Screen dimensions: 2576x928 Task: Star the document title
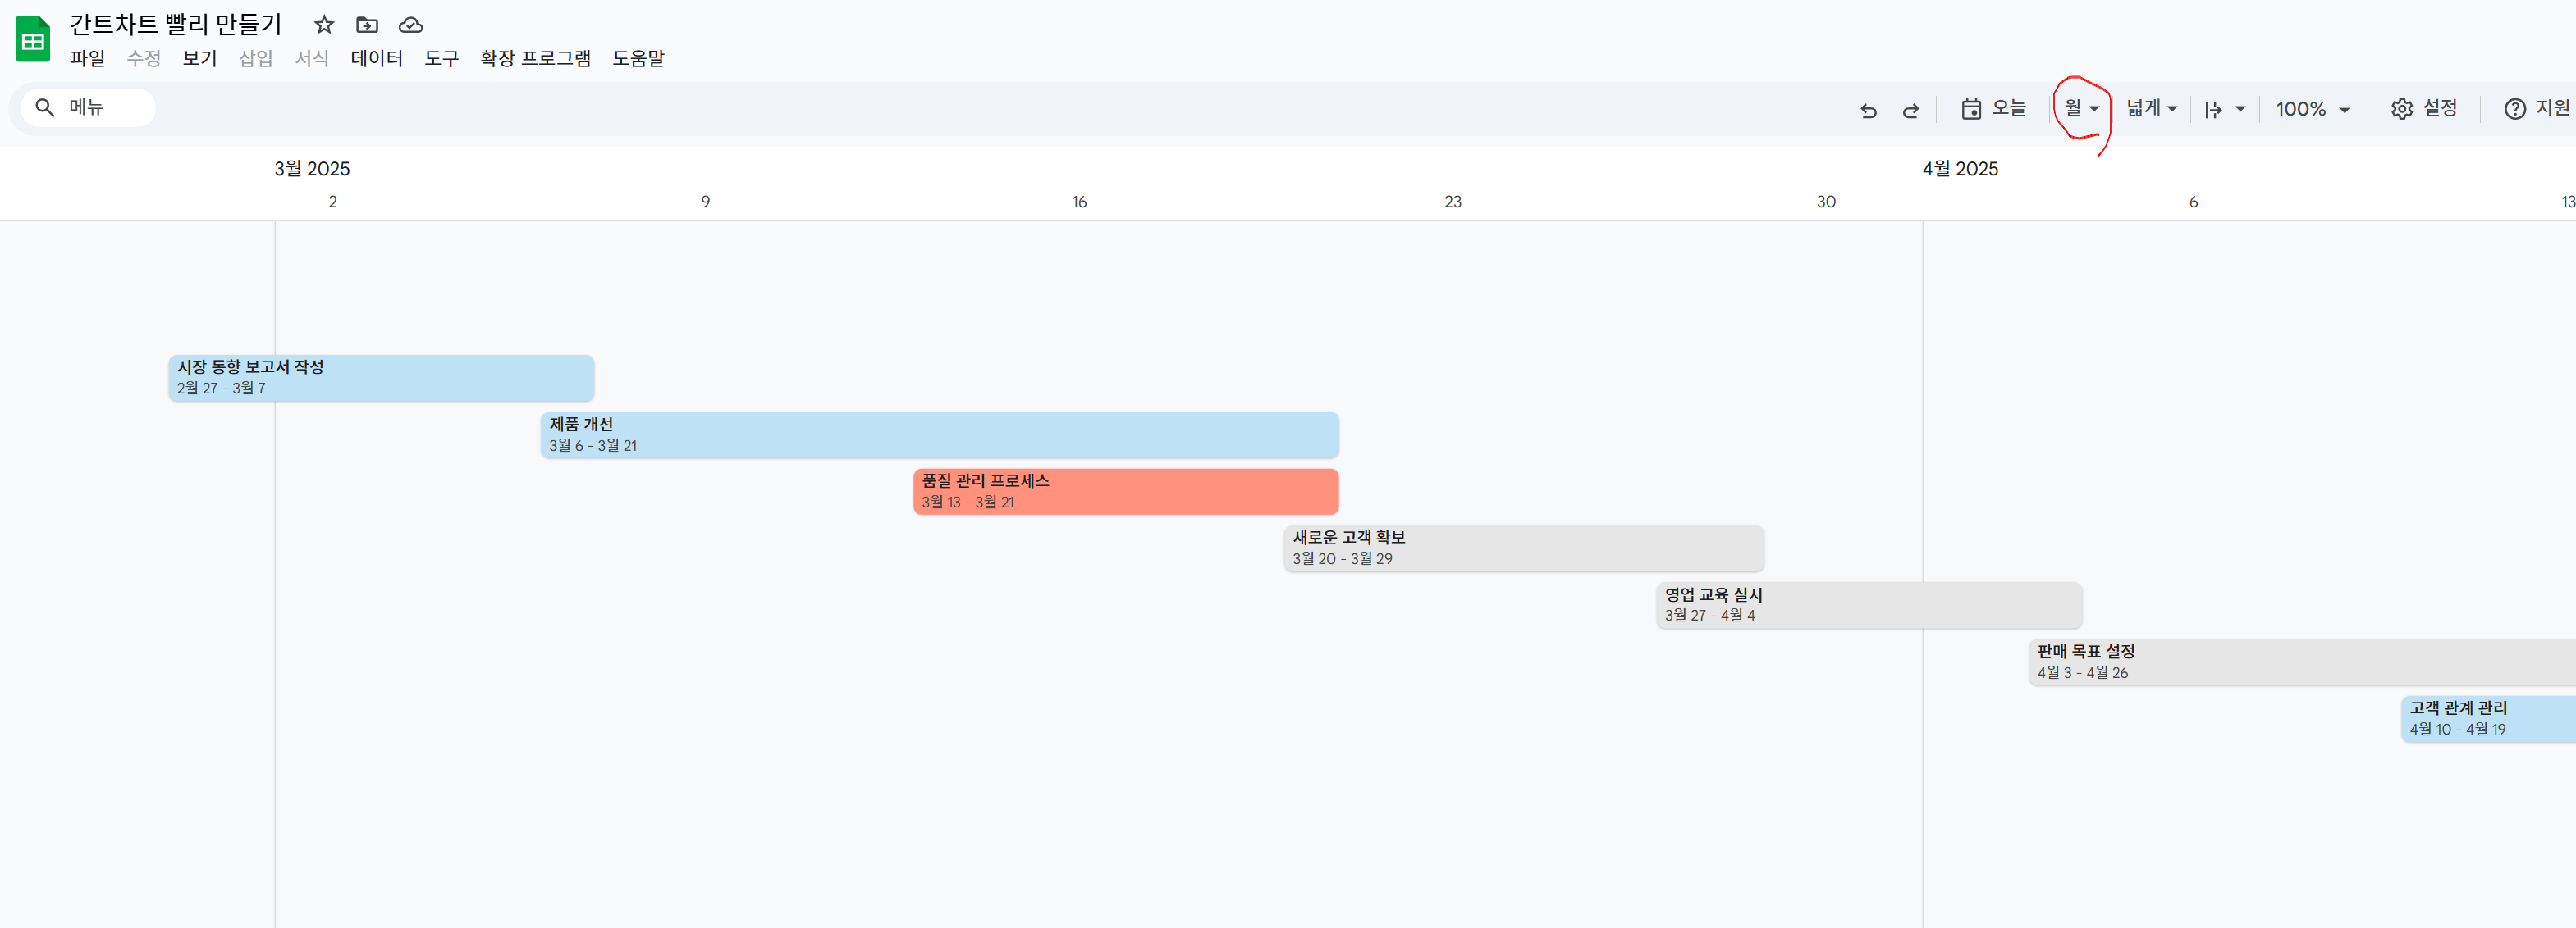(324, 25)
